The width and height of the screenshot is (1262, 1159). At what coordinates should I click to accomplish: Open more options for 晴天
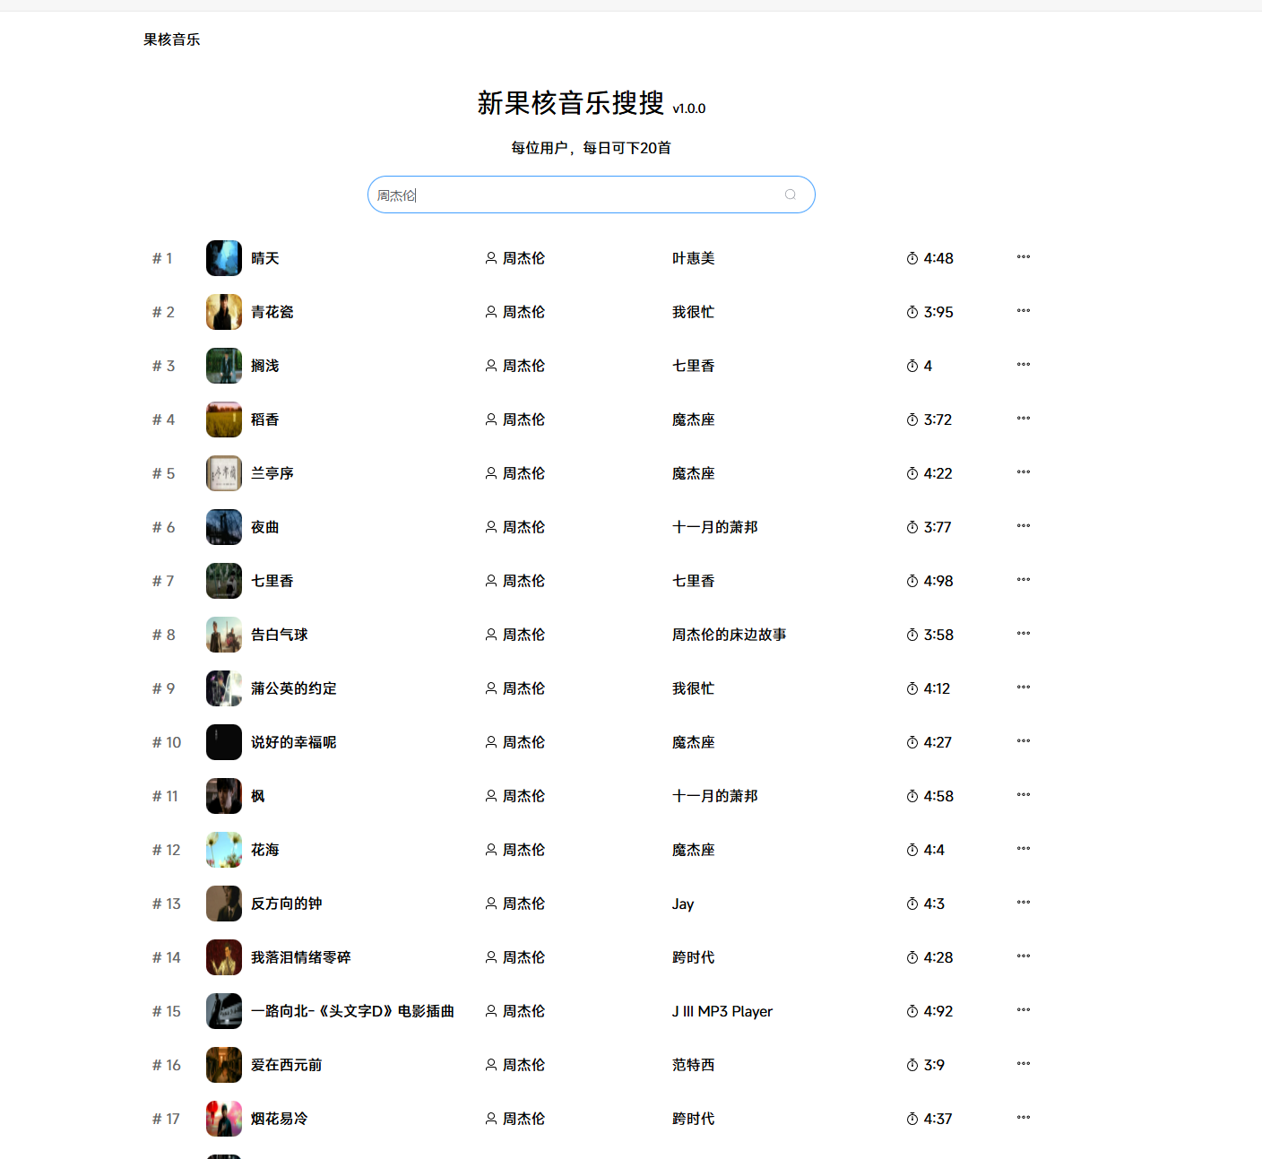[1023, 257]
